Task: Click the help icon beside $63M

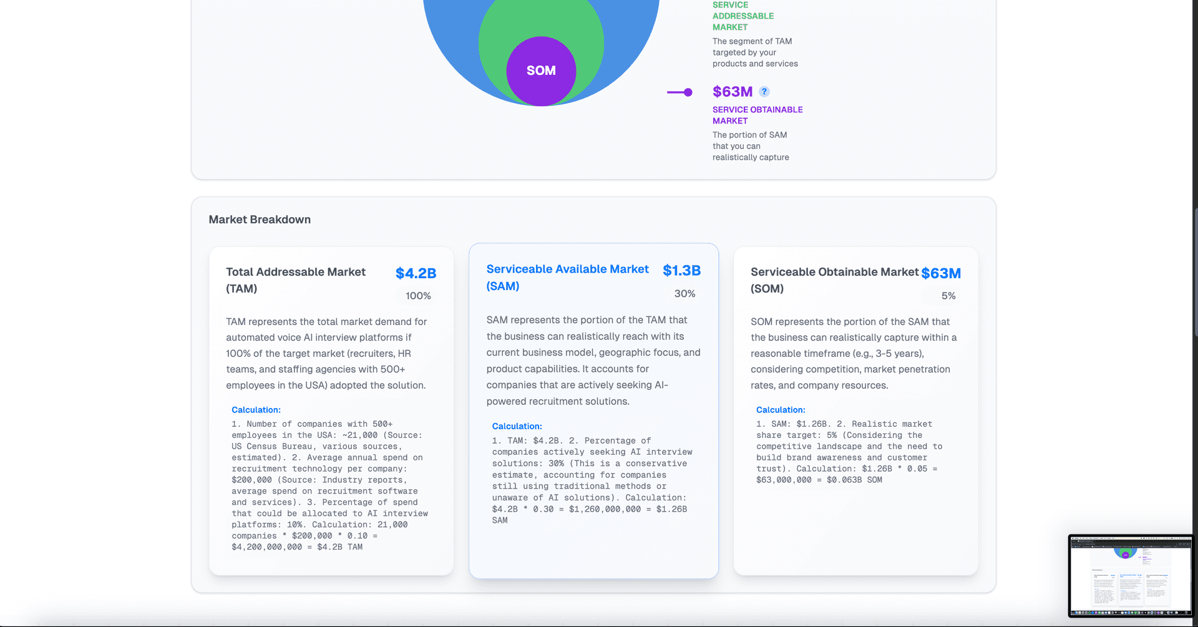Action: tap(764, 92)
